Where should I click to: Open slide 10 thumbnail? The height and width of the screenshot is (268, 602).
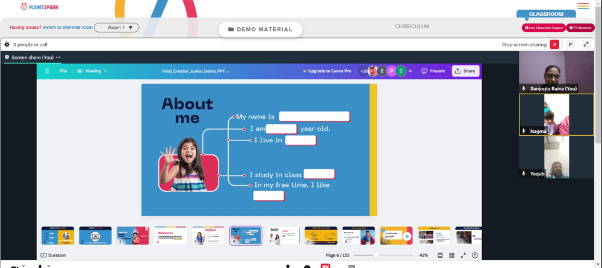pos(396,236)
